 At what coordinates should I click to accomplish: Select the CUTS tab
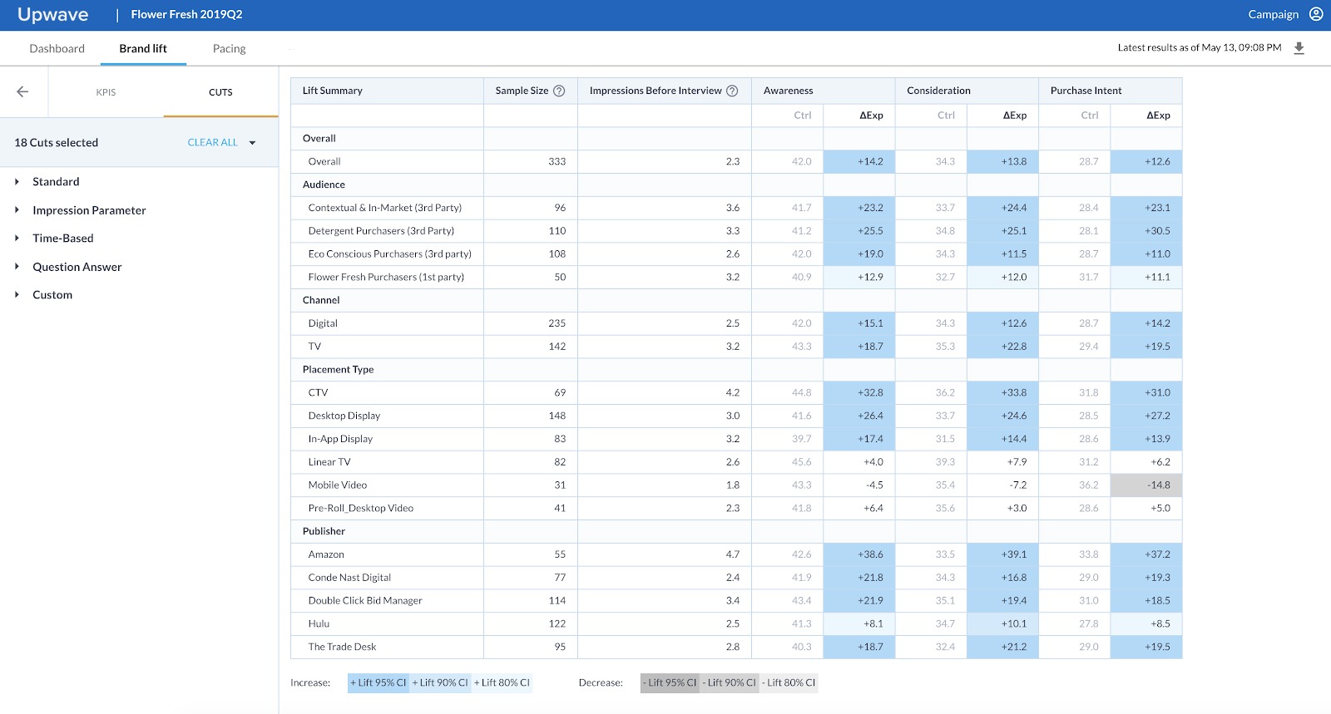(x=220, y=92)
